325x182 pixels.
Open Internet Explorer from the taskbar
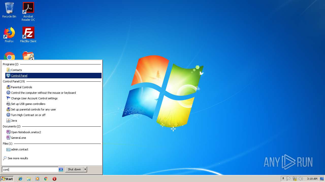[x=20, y=179]
